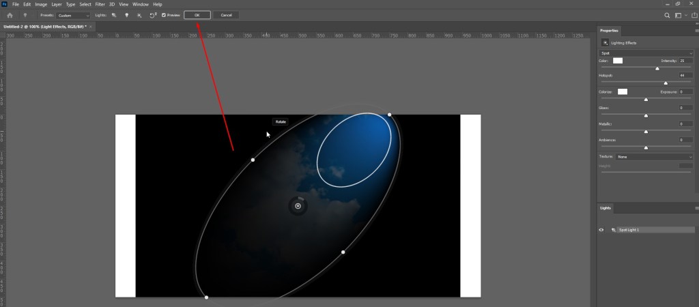Click the Gloss slider thumb

646,115
